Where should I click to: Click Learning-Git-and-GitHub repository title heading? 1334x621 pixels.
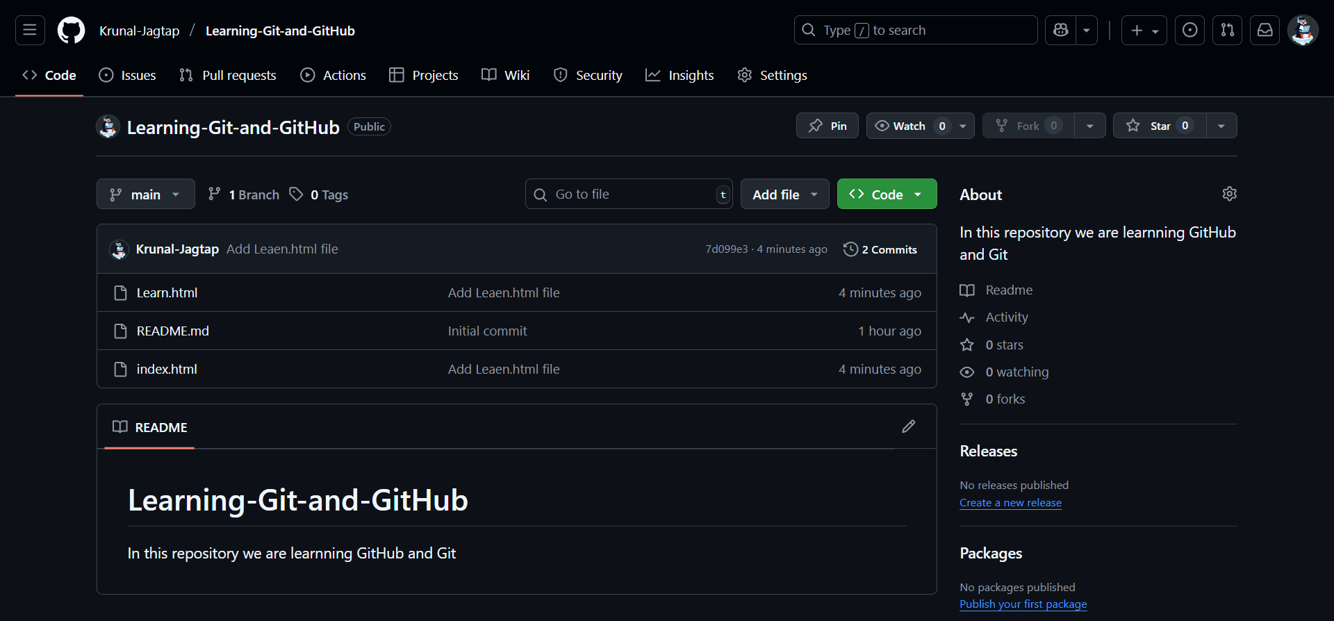click(x=233, y=127)
